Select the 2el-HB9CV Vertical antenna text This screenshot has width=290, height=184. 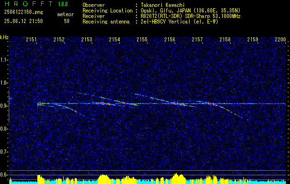(179, 22)
